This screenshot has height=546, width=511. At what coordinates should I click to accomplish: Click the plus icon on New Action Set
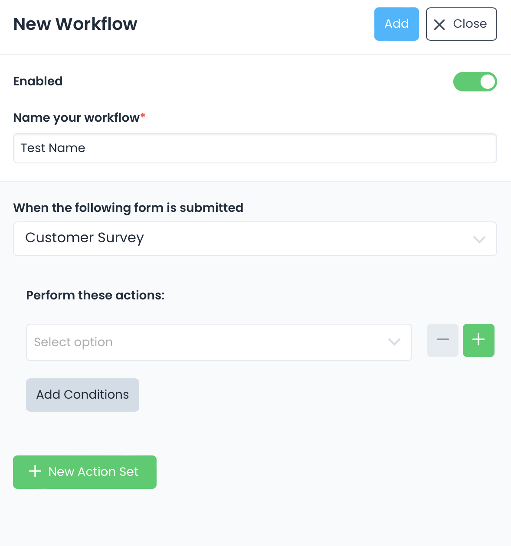pos(35,471)
